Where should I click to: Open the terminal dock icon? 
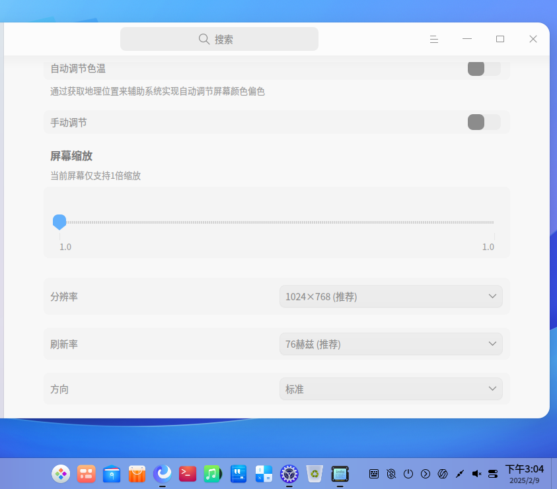pos(188,474)
